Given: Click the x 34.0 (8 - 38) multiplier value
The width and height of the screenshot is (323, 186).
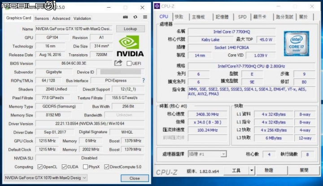Looking at the screenshot, I should (x=207, y=122).
